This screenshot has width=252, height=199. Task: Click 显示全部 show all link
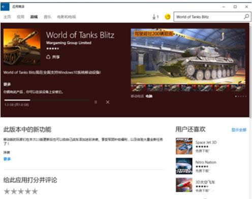[239, 130]
